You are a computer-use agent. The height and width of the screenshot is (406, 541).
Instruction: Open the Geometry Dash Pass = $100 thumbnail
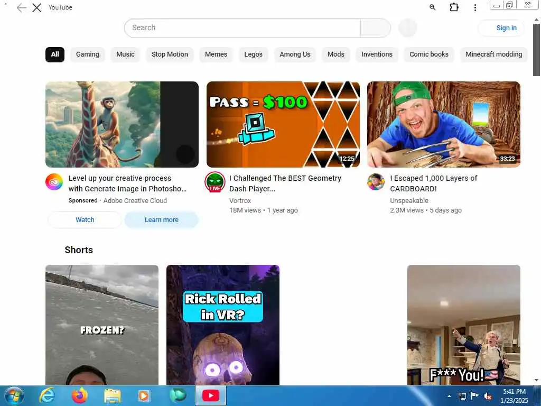(283, 125)
